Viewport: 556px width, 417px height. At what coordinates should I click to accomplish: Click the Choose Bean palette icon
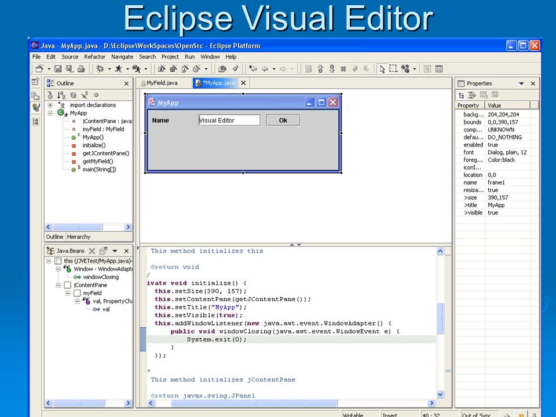[405, 69]
